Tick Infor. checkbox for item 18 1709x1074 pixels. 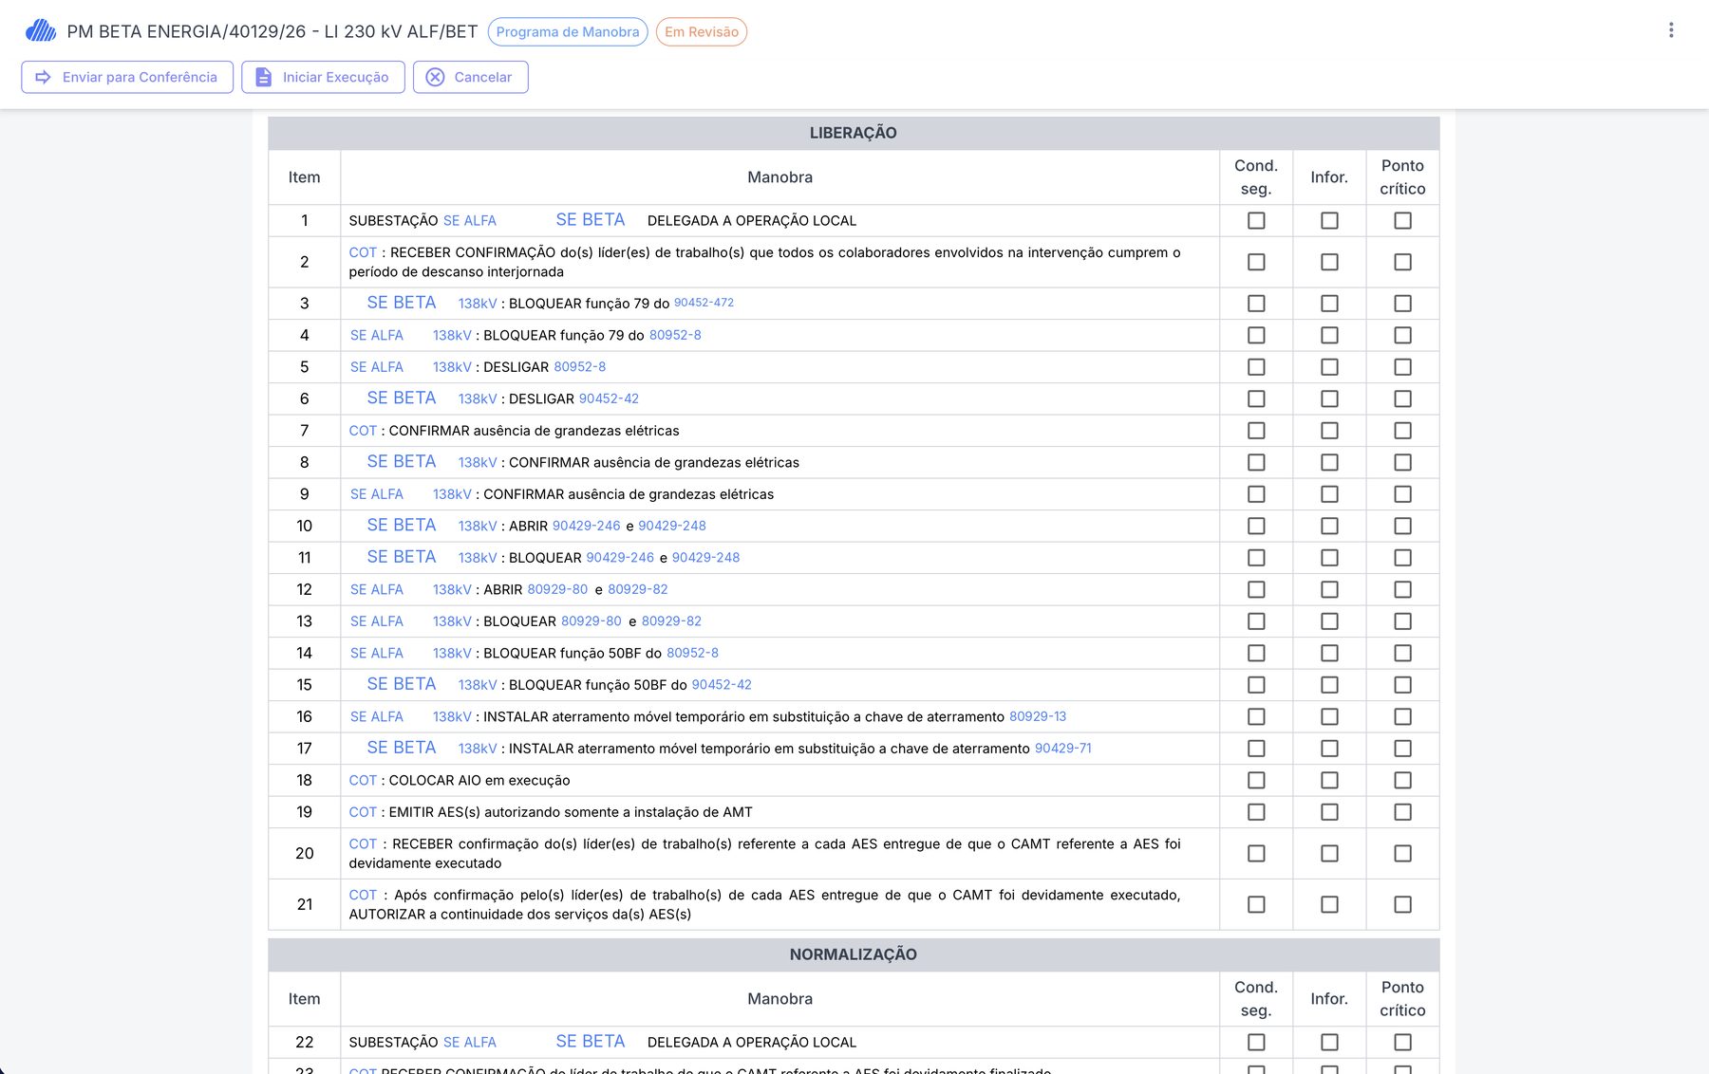pyautogui.click(x=1329, y=780)
